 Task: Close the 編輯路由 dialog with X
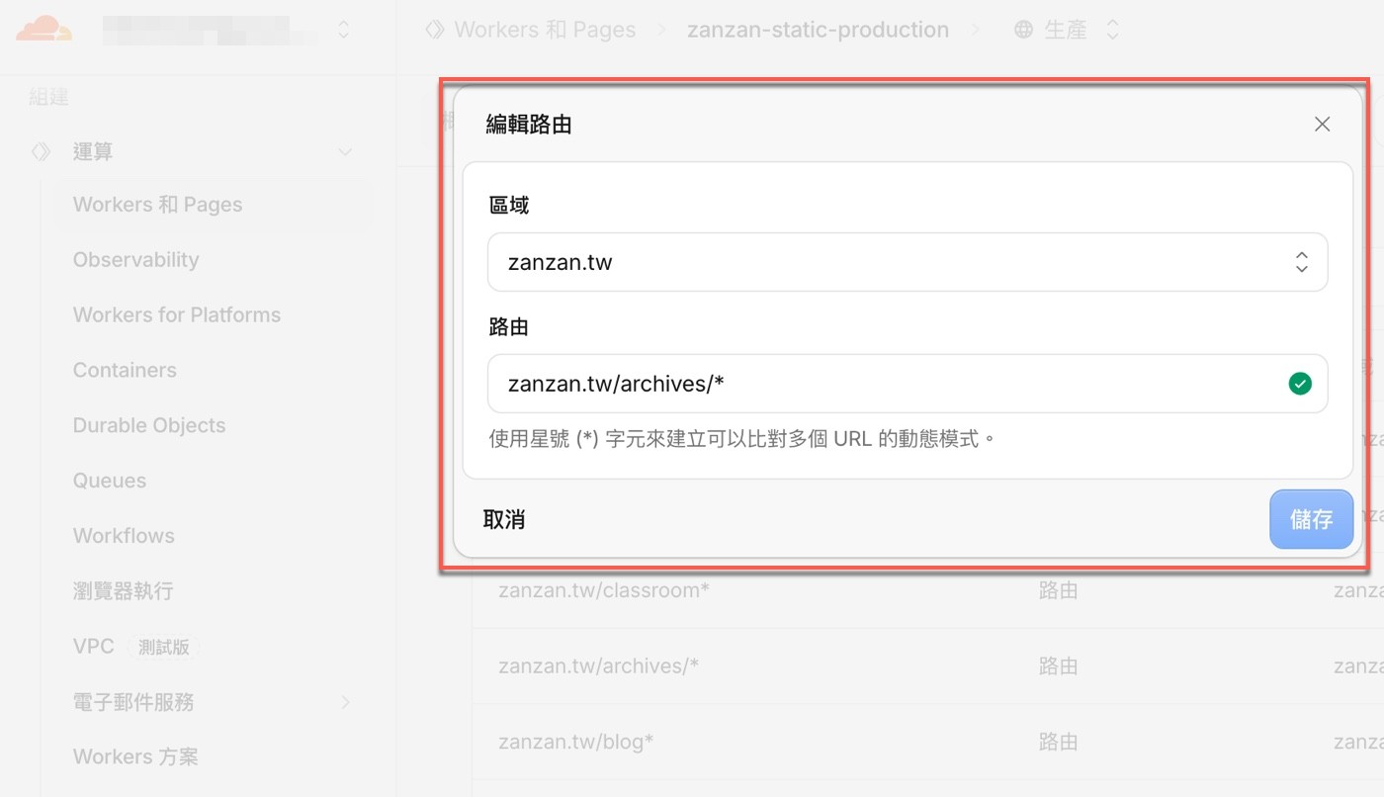(x=1322, y=124)
